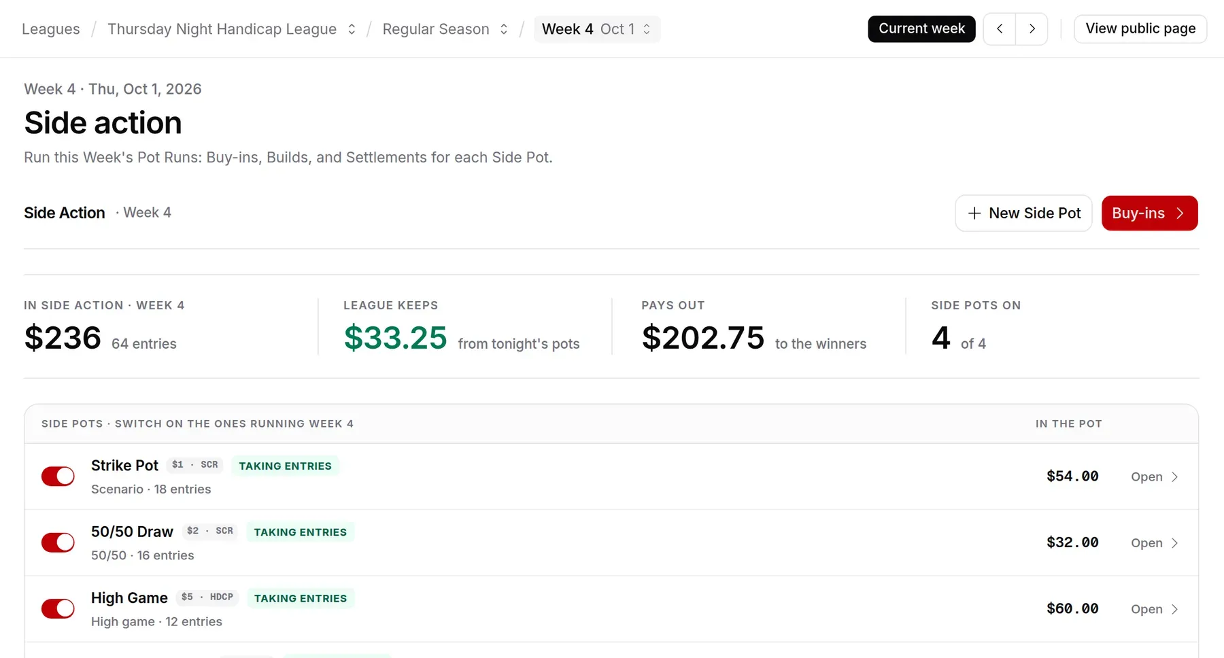Switch off the 50/50 Draw toggle
The width and height of the screenshot is (1224, 658).
pos(58,542)
